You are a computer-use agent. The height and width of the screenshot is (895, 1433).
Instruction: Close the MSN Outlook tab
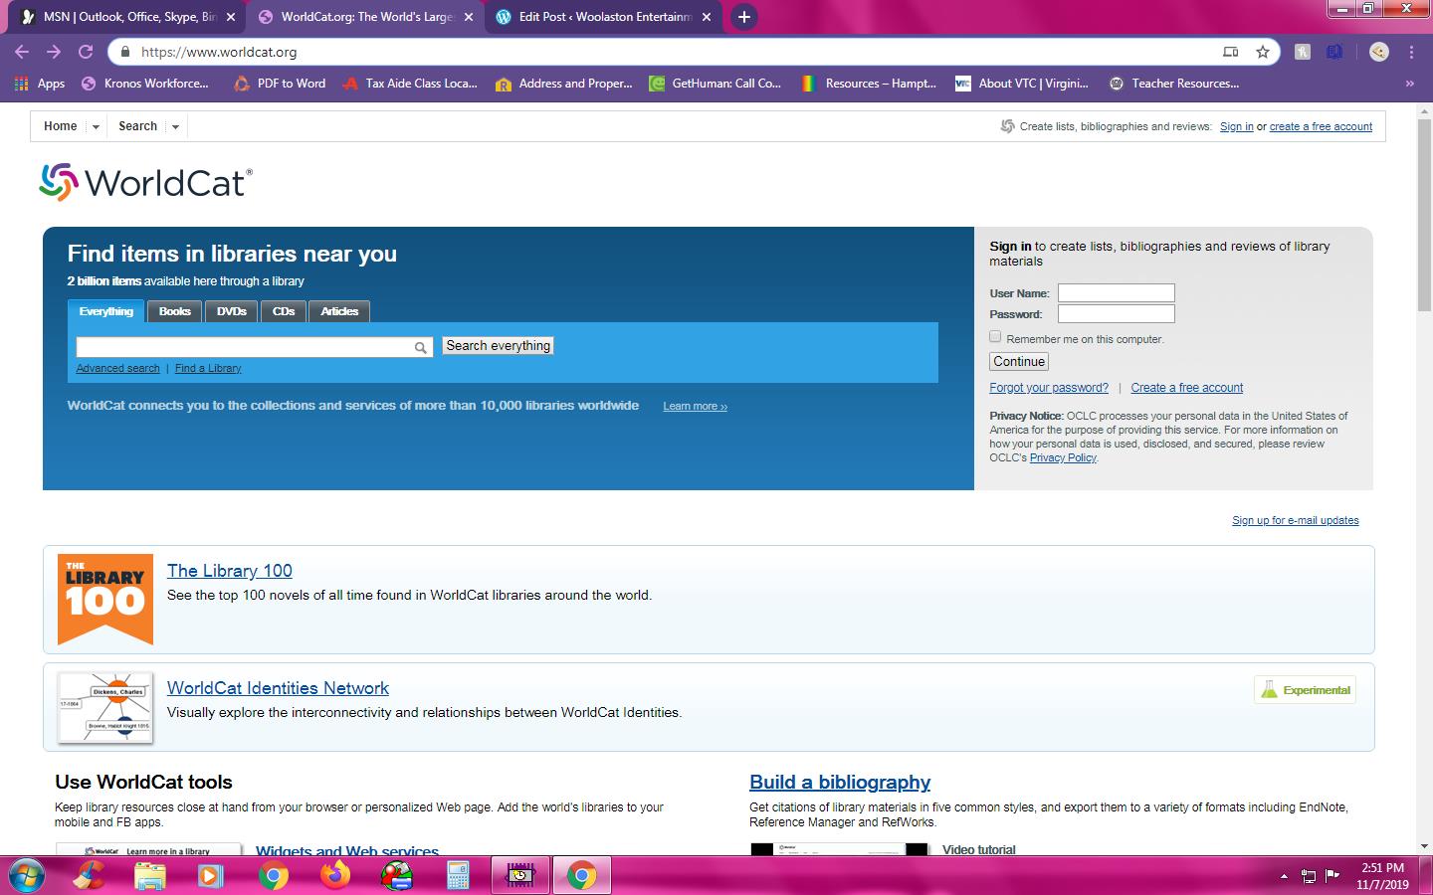click(x=231, y=17)
